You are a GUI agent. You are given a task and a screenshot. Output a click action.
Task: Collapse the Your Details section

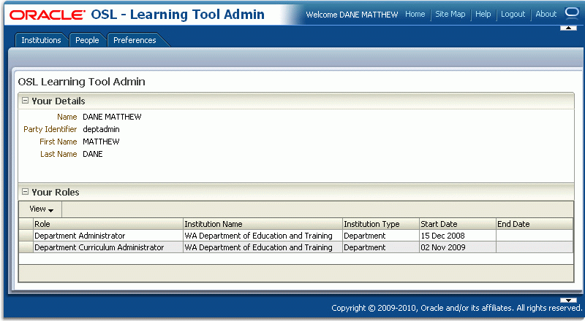25,101
